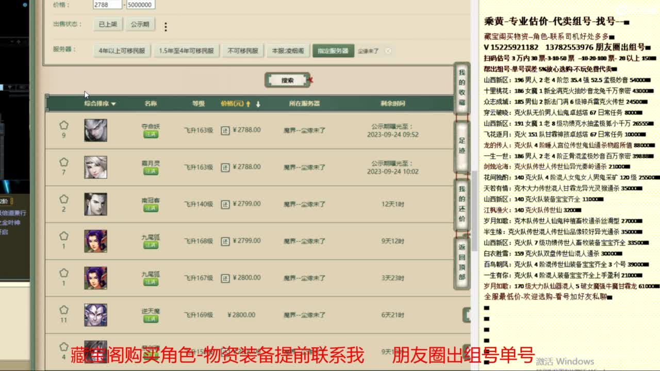Toggle the 指定服务器 filter

[x=333, y=51]
